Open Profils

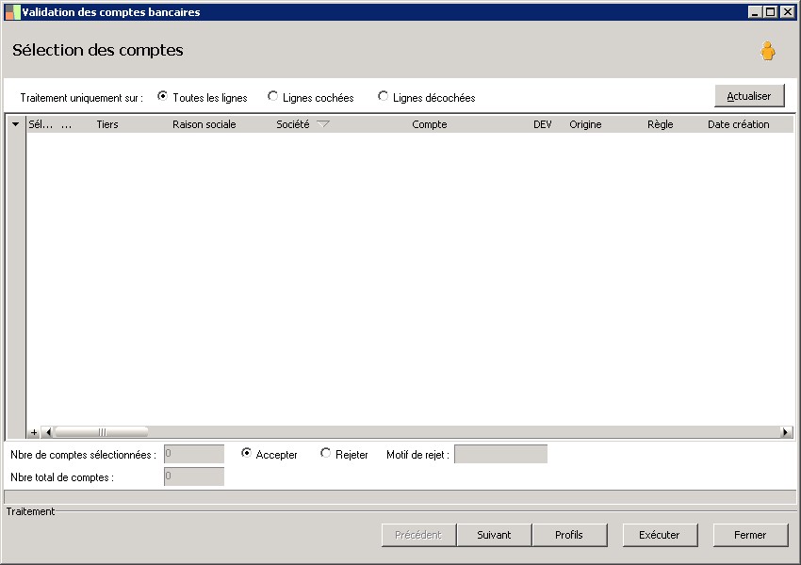[569, 535]
